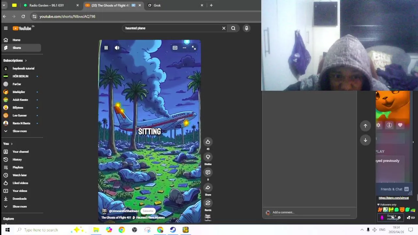Go to previous Short with up arrow
Viewport: 418px width, 235px height.
365,126
